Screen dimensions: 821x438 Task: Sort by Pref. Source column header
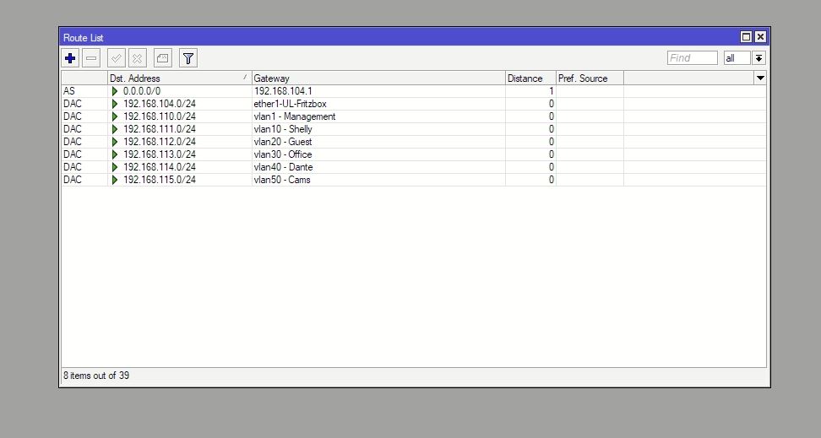point(590,78)
